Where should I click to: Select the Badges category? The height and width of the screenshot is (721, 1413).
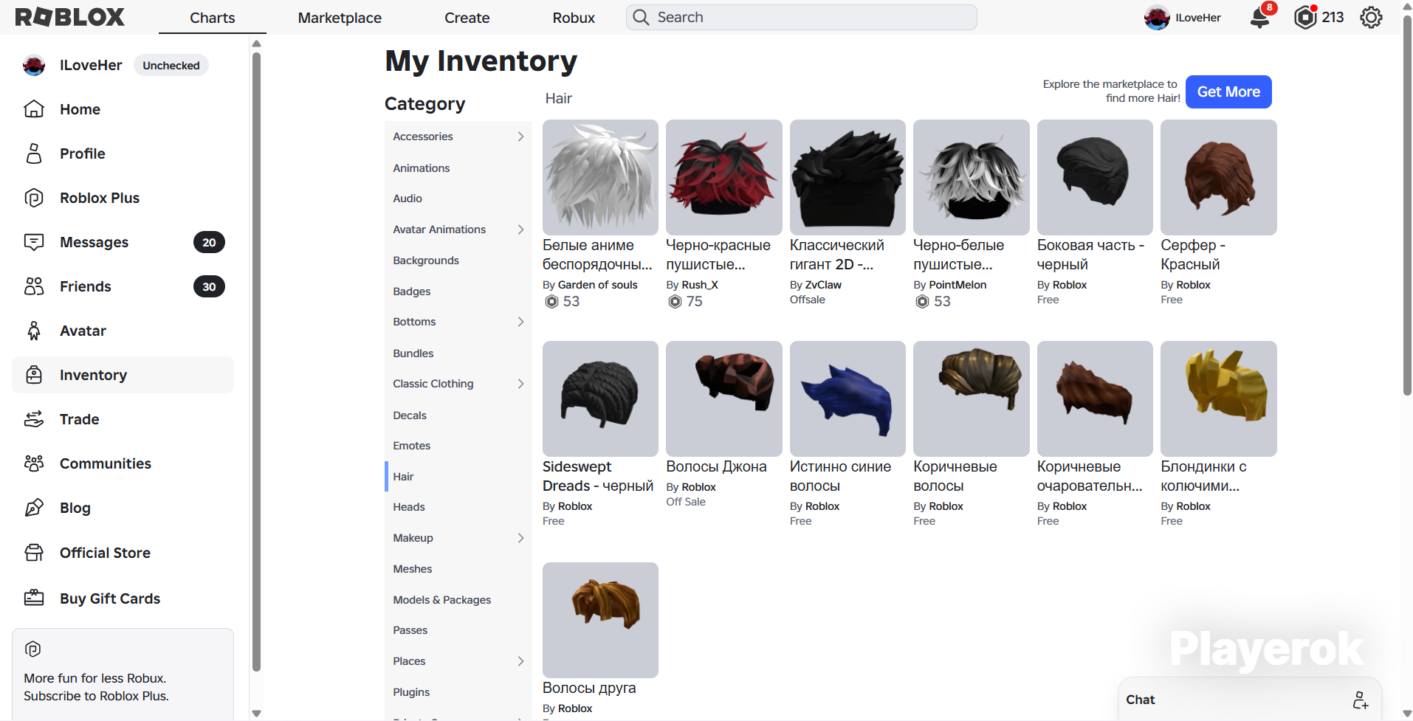[x=458, y=291]
